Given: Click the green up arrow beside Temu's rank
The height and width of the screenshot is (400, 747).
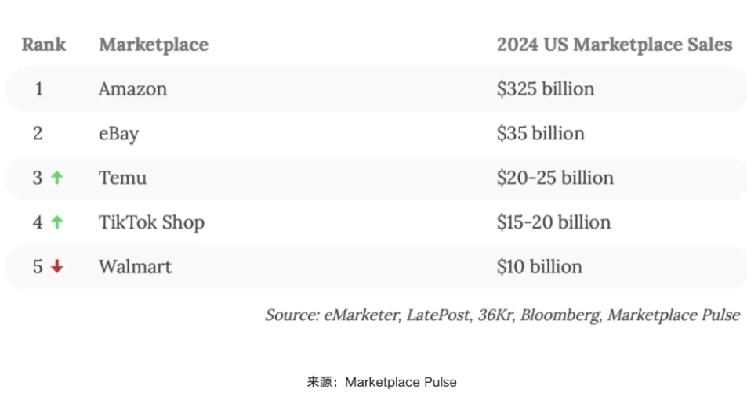Looking at the screenshot, I should coord(56,178).
